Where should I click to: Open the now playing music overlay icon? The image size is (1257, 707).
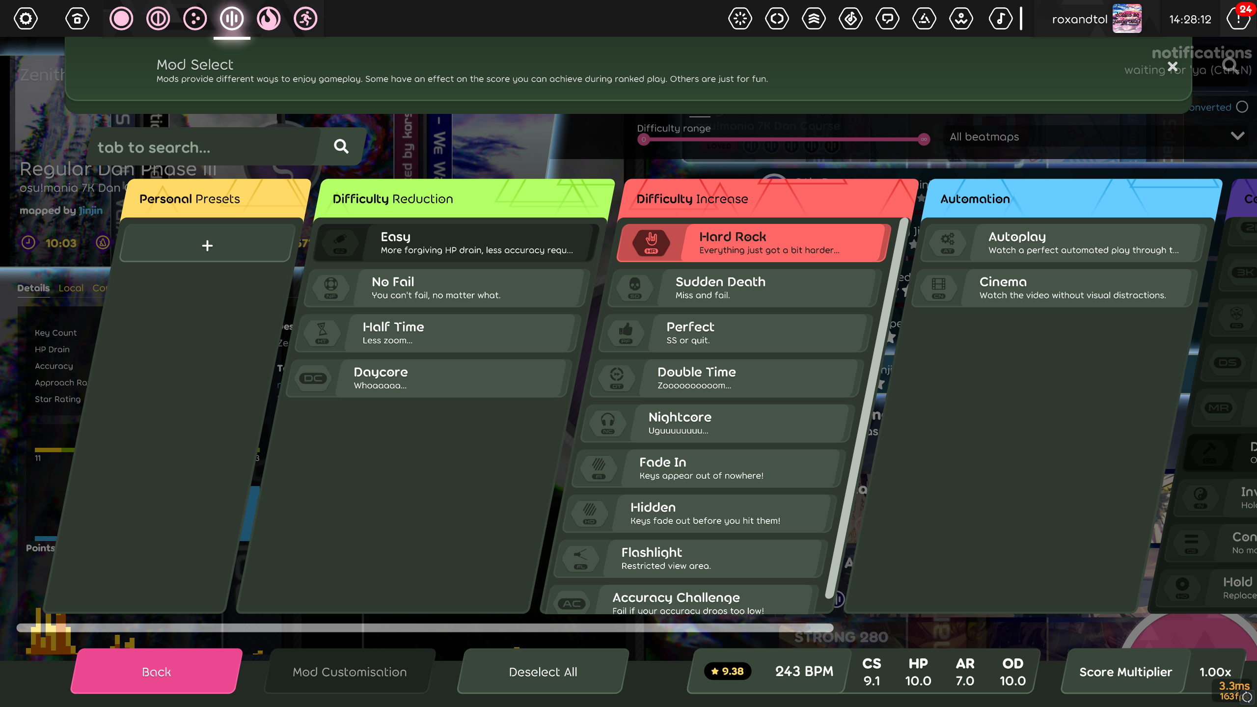click(1000, 19)
